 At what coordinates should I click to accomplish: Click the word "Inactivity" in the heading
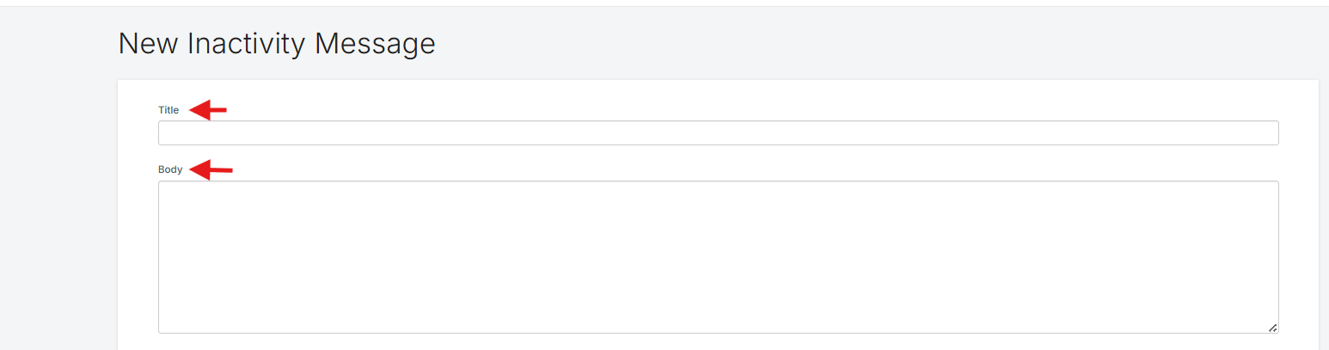(x=247, y=44)
